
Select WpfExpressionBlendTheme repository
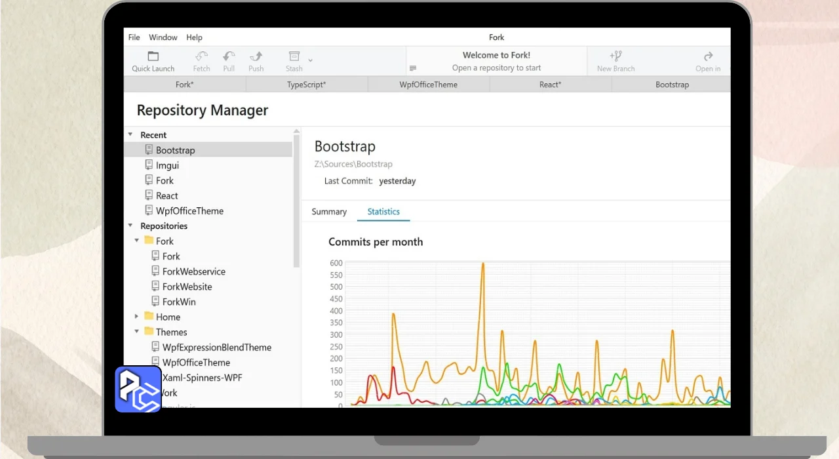tap(216, 348)
